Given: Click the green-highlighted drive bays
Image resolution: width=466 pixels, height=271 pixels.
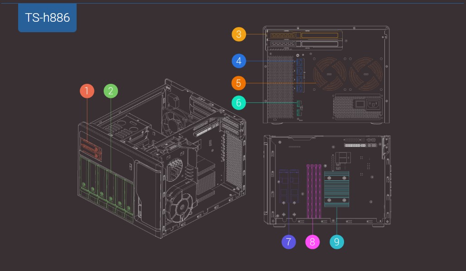Looking at the screenshot, I should pos(106,181).
